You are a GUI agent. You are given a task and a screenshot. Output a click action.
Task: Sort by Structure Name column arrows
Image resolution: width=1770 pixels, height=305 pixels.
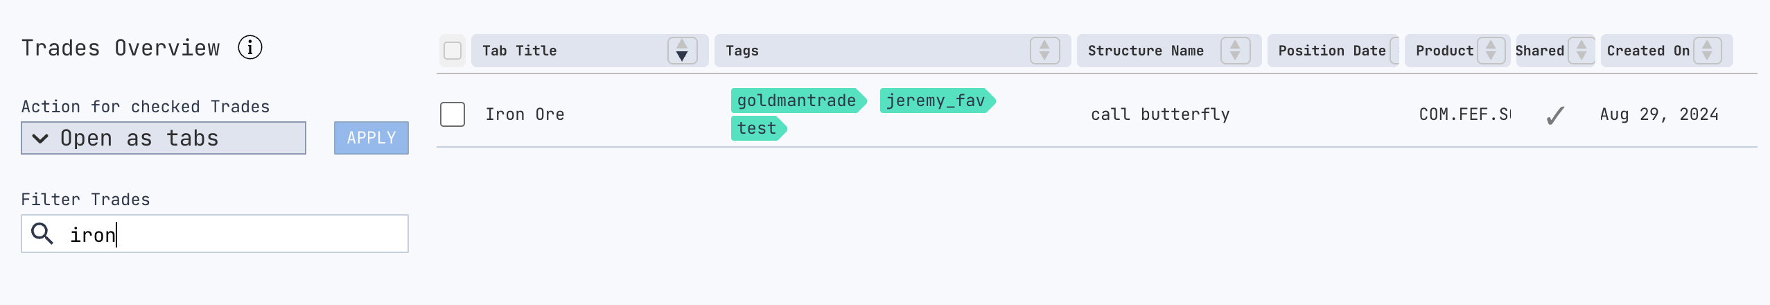tap(1235, 51)
